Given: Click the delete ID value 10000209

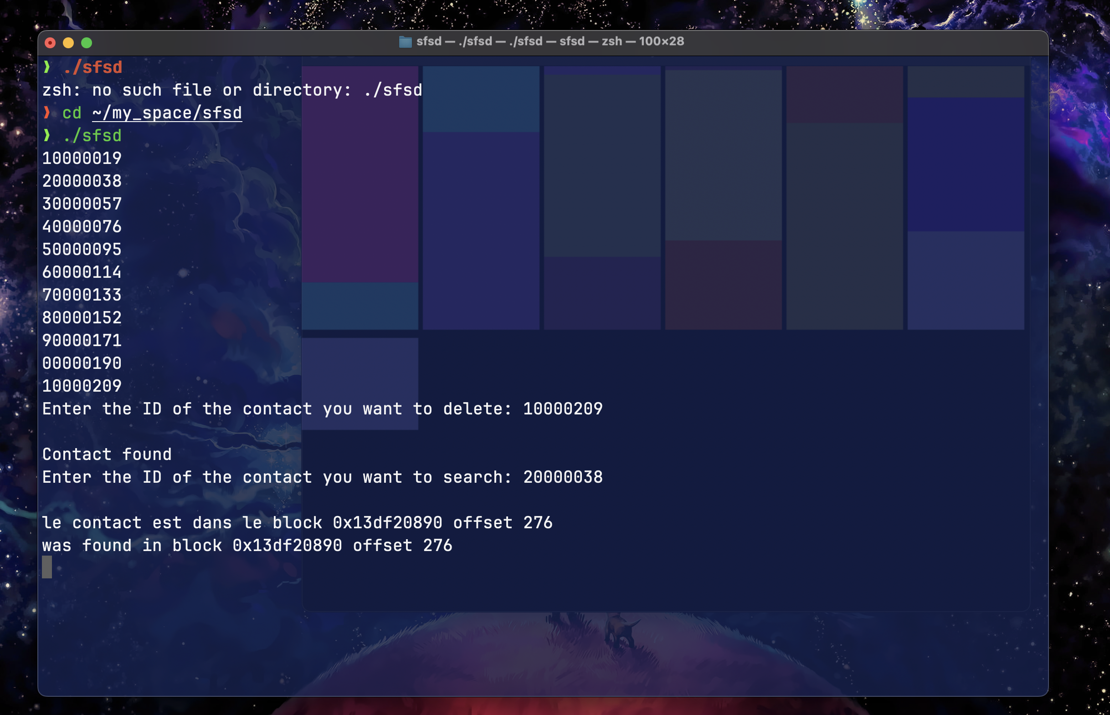Looking at the screenshot, I should (x=562, y=409).
